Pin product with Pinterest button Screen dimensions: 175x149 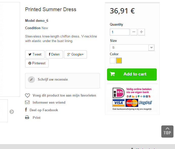pos(37,63)
